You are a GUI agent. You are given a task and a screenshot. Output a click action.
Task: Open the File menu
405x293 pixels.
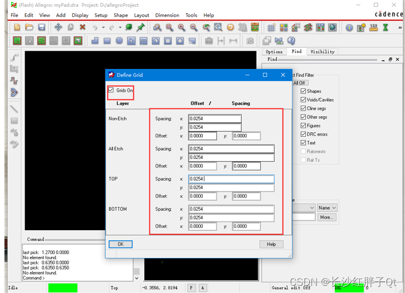pyautogui.click(x=14, y=15)
